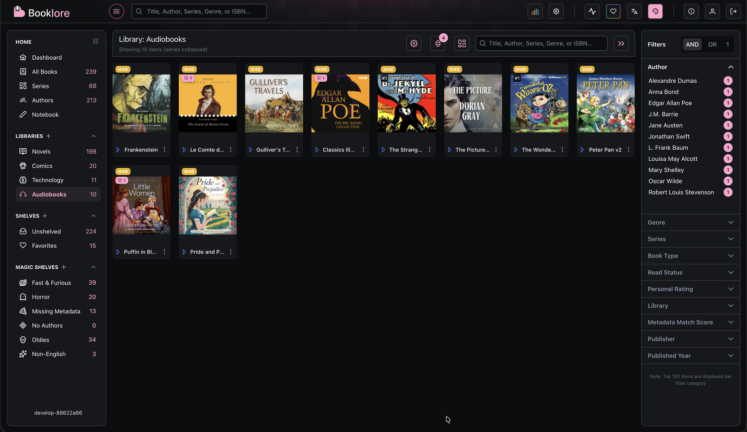Select the OR filter mode
The height and width of the screenshot is (432, 747).
713,44
